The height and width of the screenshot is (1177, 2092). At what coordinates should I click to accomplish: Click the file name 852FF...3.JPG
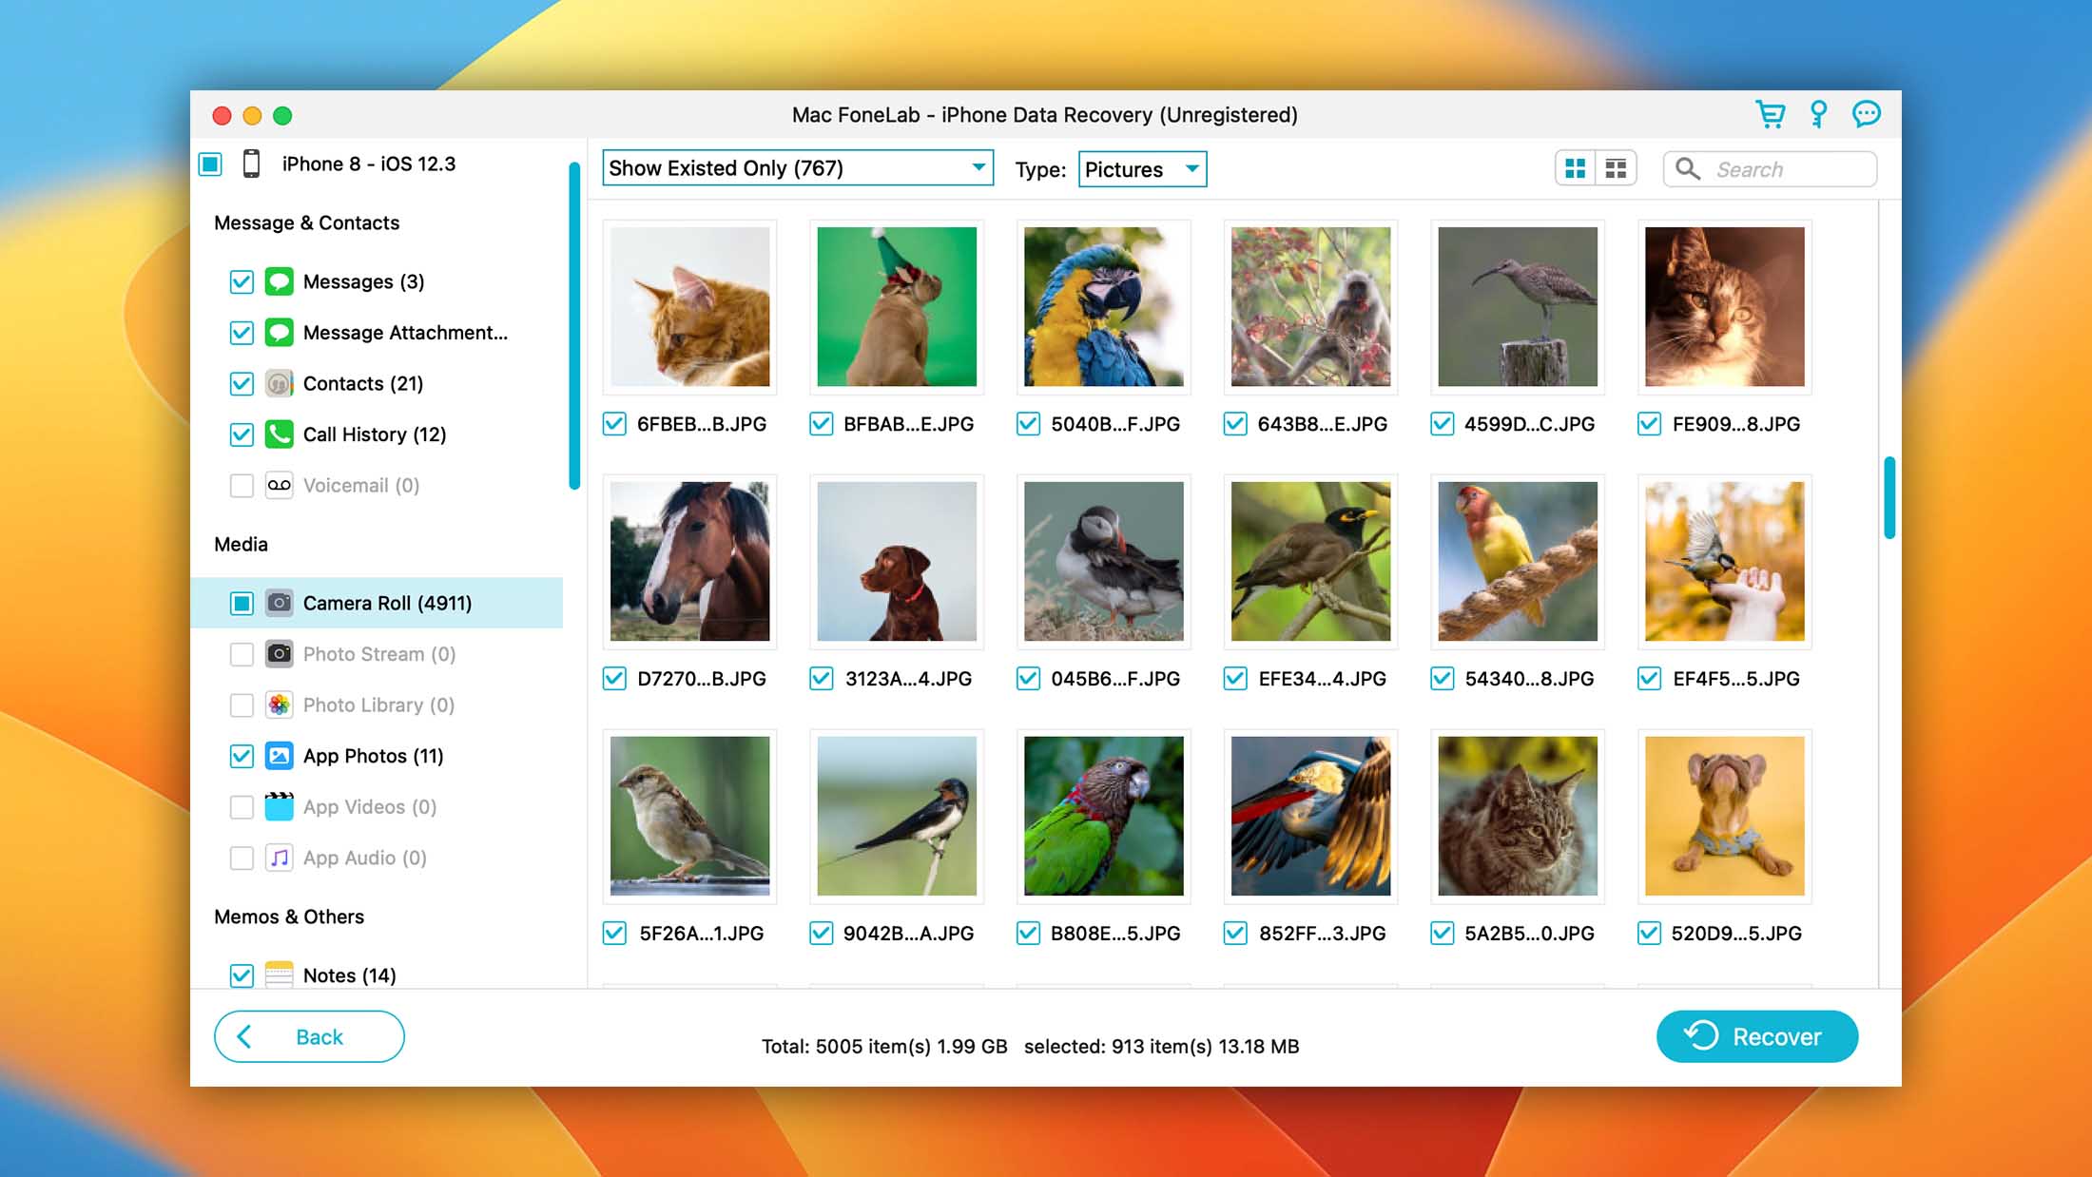pyautogui.click(x=1322, y=934)
